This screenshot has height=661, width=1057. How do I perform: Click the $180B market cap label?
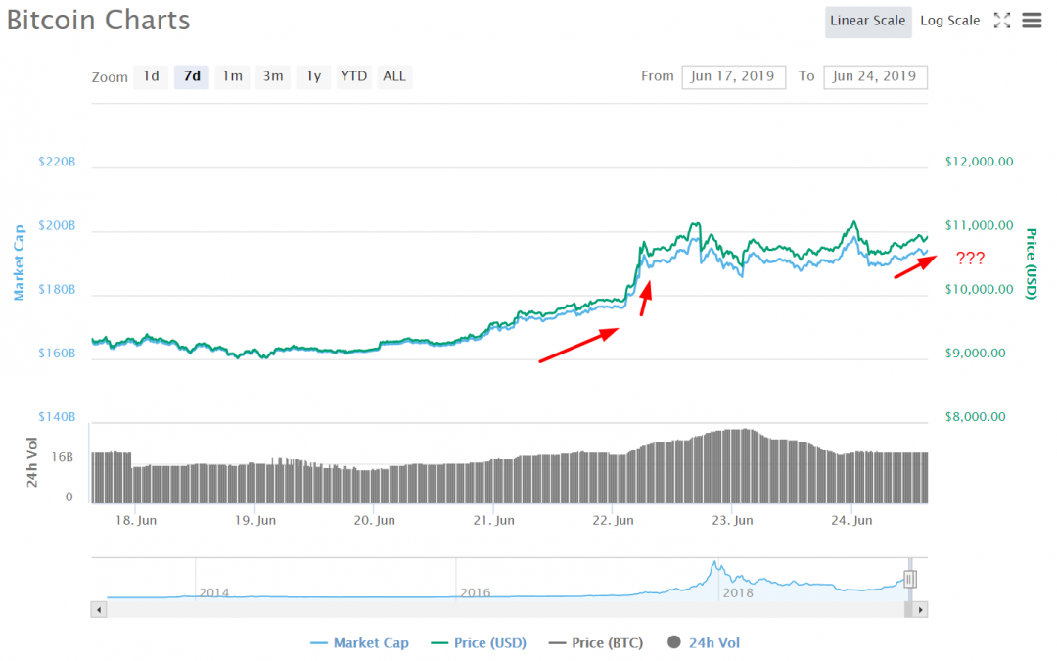(x=57, y=289)
